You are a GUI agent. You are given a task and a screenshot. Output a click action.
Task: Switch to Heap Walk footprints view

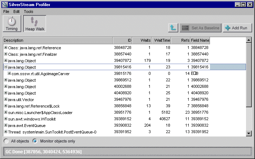35,24
